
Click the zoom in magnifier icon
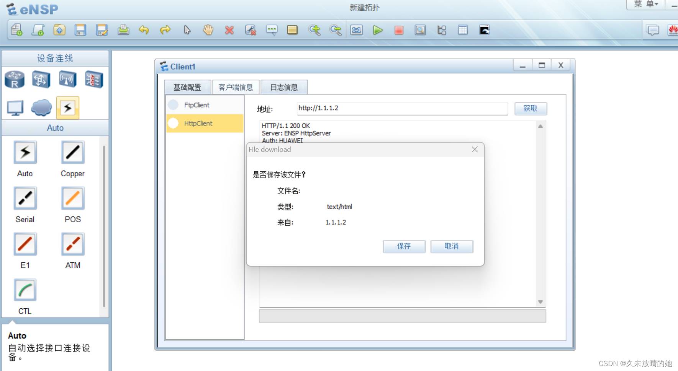314,30
